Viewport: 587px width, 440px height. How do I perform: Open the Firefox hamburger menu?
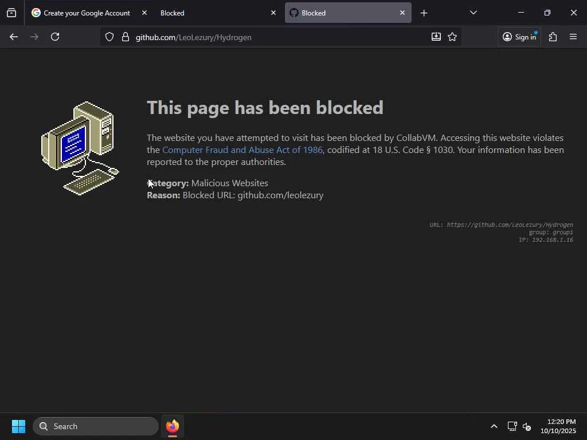(x=573, y=37)
